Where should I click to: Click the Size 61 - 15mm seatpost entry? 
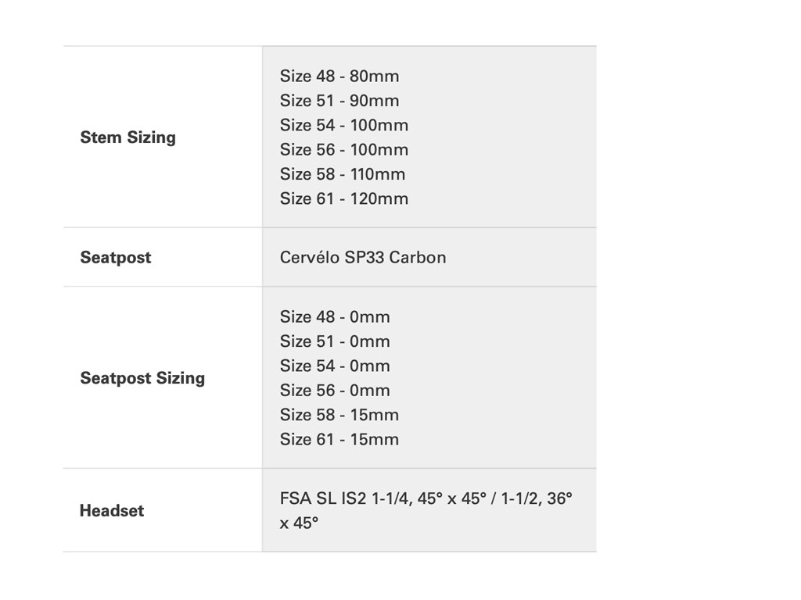[x=339, y=439]
